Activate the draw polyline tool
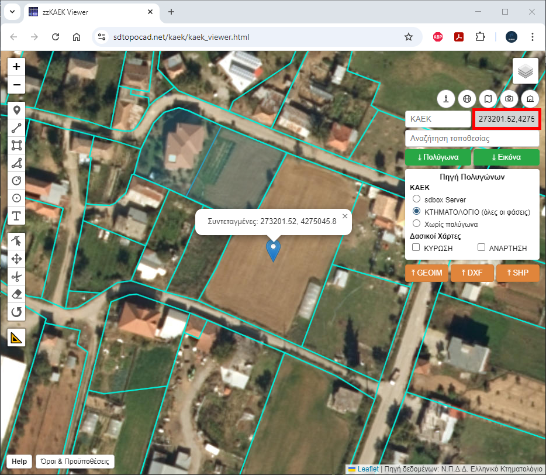546x475 pixels. [16, 128]
